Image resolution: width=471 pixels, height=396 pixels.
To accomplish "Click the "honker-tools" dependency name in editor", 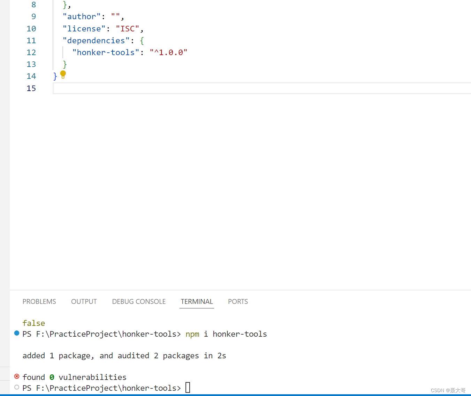I will (x=106, y=52).
